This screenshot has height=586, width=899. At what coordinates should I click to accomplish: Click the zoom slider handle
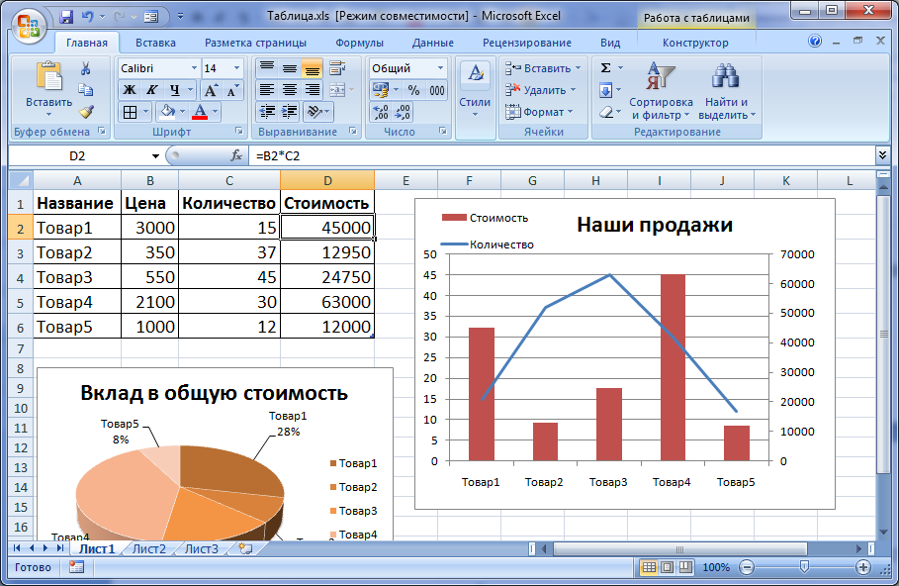pyautogui.click(x=804, y=567)
